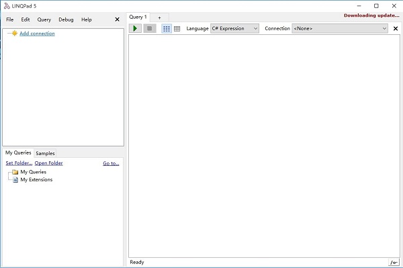Screen dimensions: 403x268
Task: Close the left panel with the X beside Help
Action: 117,19
